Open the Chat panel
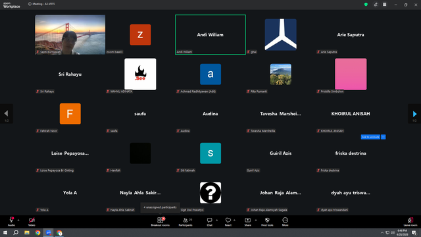Screen dimensions: 421x237 209,221
